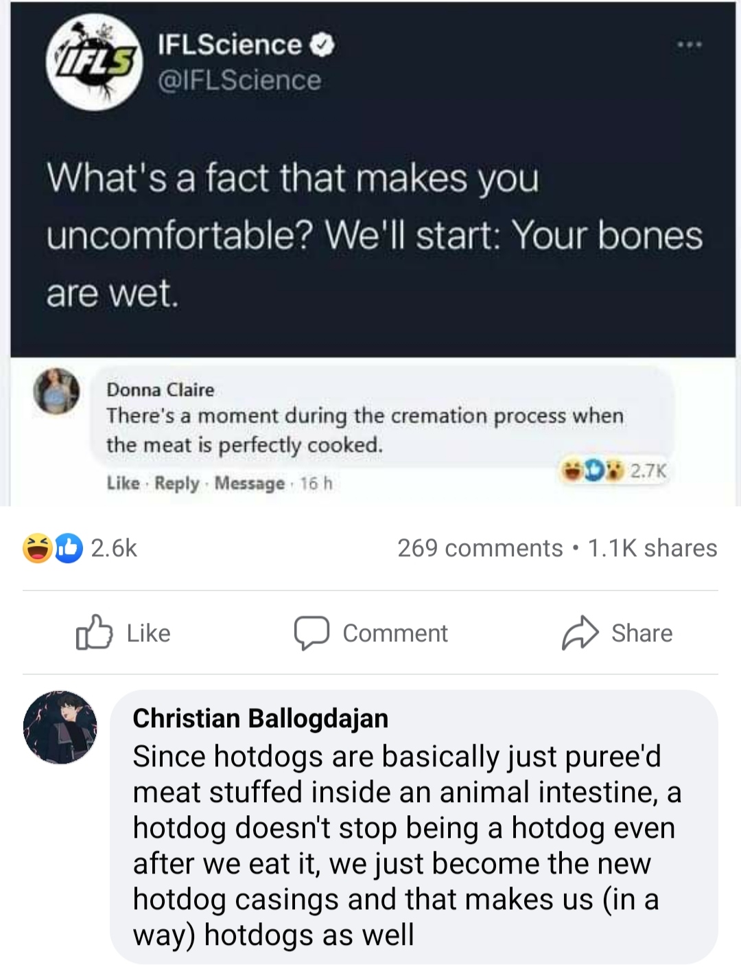View the 2.7K reactions on Donna's comment
The height and width of the screenshot is (969, 741).
click(647, 471)
